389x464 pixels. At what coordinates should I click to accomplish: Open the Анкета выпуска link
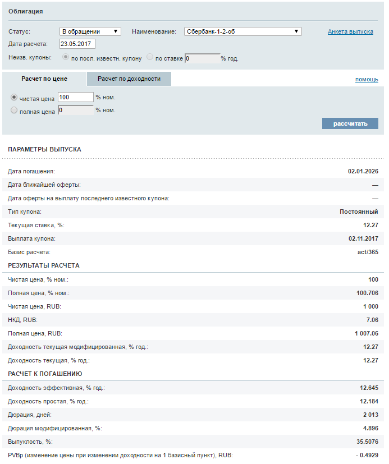[350, 31]
